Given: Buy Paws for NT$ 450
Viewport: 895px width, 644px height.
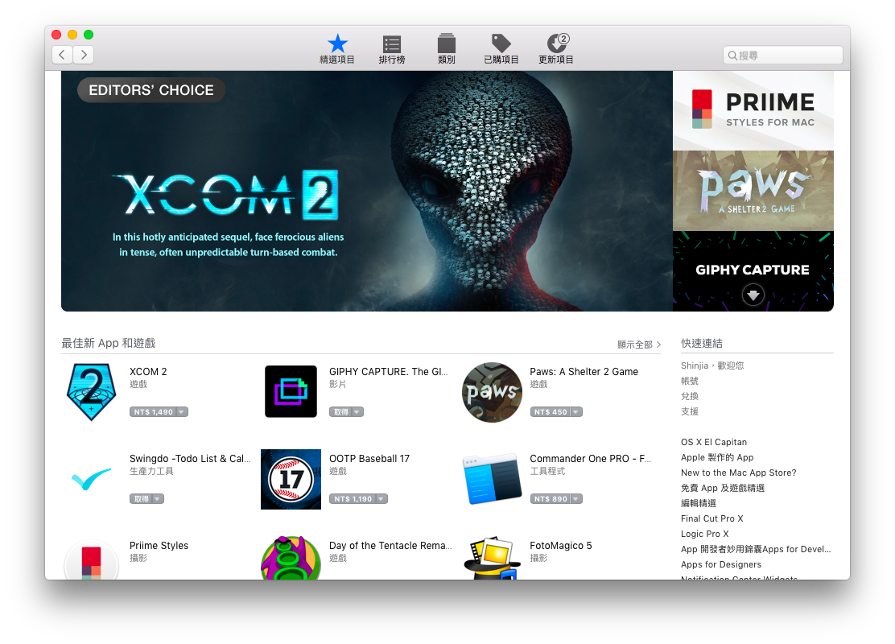Looking at the screenshot, I should tap(551, 411).
